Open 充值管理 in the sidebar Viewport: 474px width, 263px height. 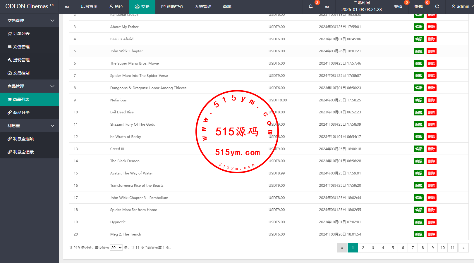[x=21, y=47]
